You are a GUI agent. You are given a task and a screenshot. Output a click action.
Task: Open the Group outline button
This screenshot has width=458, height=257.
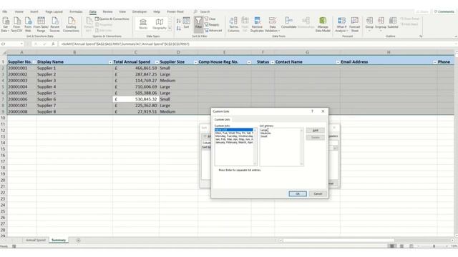tap(369, 24)
